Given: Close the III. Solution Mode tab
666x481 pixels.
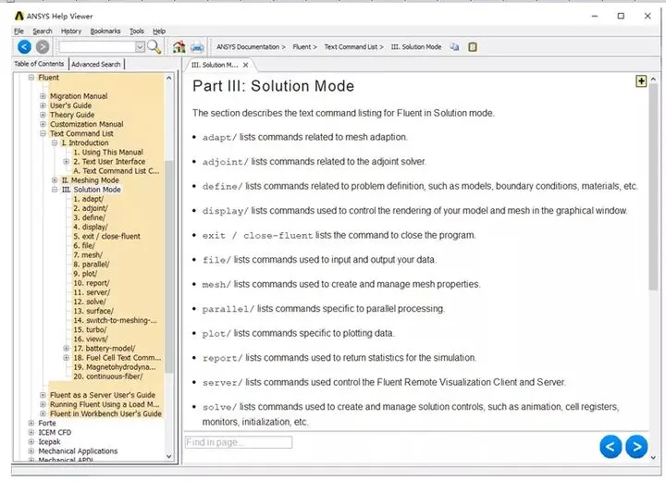Looking at the screenshot, I should [x=245, y=65].
